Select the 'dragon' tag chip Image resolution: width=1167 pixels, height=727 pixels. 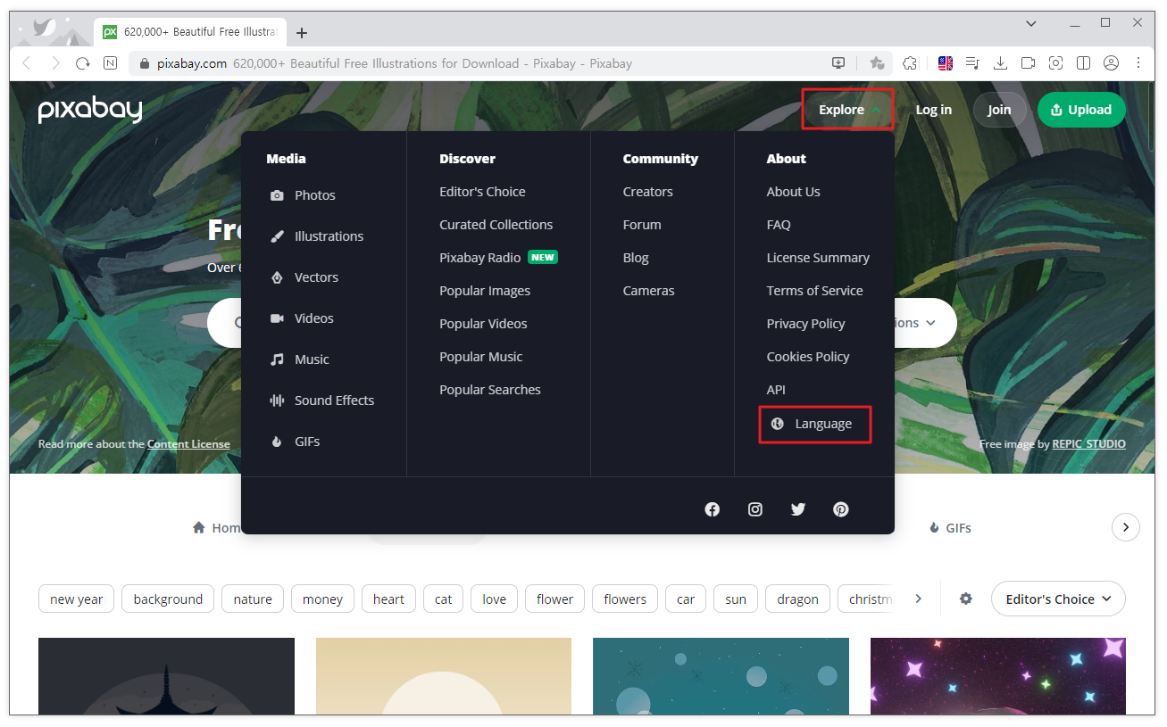(797, 599)
